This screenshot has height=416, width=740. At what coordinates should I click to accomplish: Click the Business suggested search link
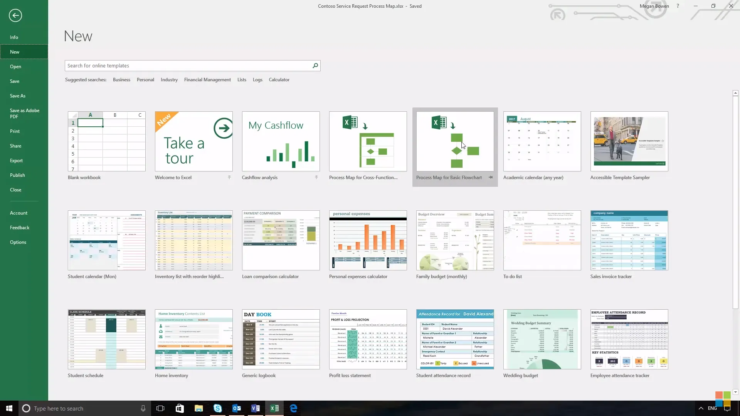click(x=121, y=79)
